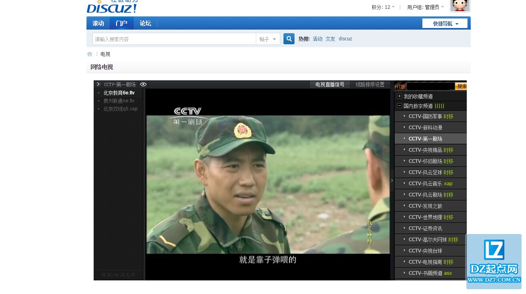The height and width of the screenshot is (294, 526).
Task: Select channel CCTV-电视指南
Action: (431, 262)
